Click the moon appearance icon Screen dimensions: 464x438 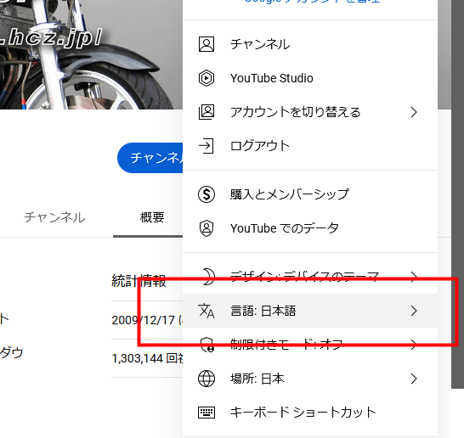click(x=208, y=276)
